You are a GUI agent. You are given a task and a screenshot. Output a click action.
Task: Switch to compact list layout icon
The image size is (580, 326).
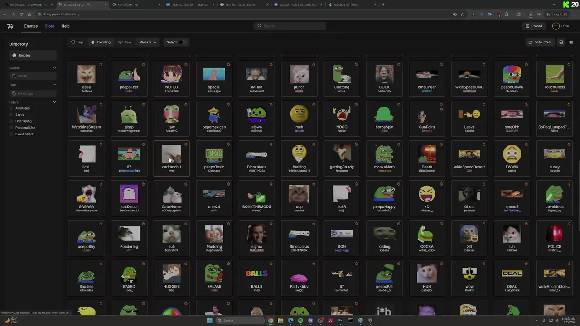pyautogui.click(x=571, y=42)
